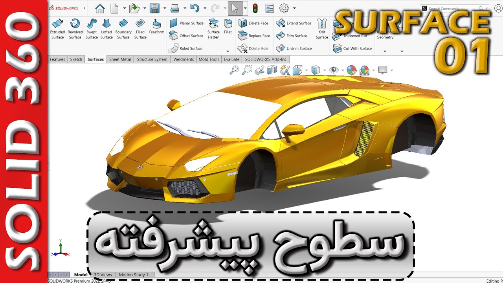Switch to the Evaluate tab

point(231,59)
